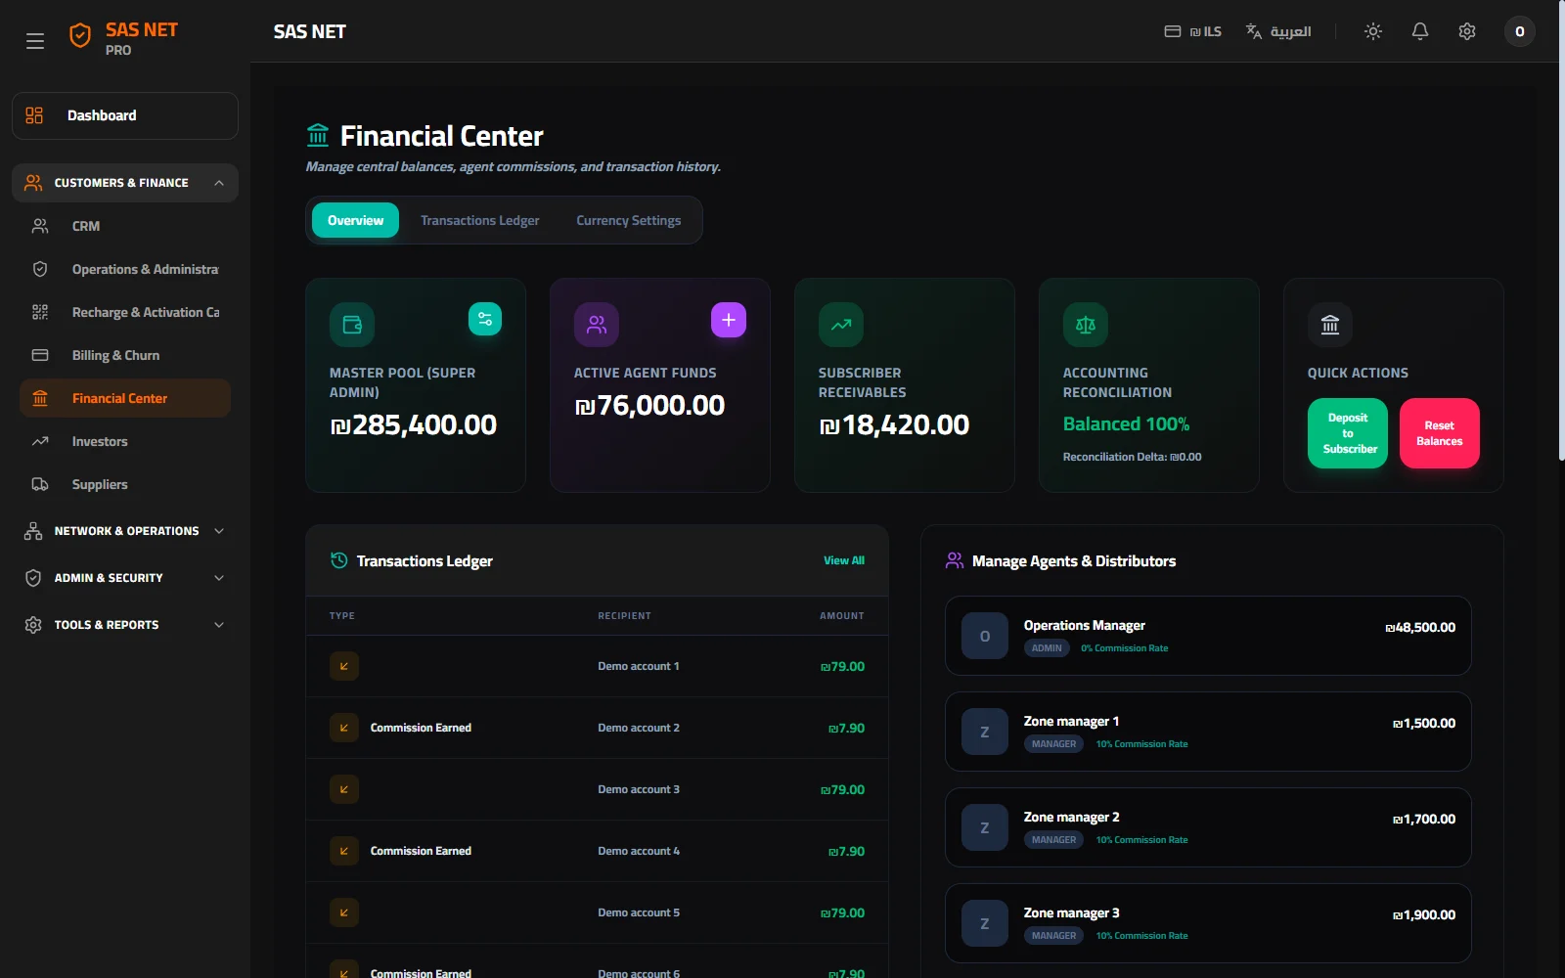Expand Network & Operations section
Viewport: 1565px width, 978px height.
(x=125, y=531)
